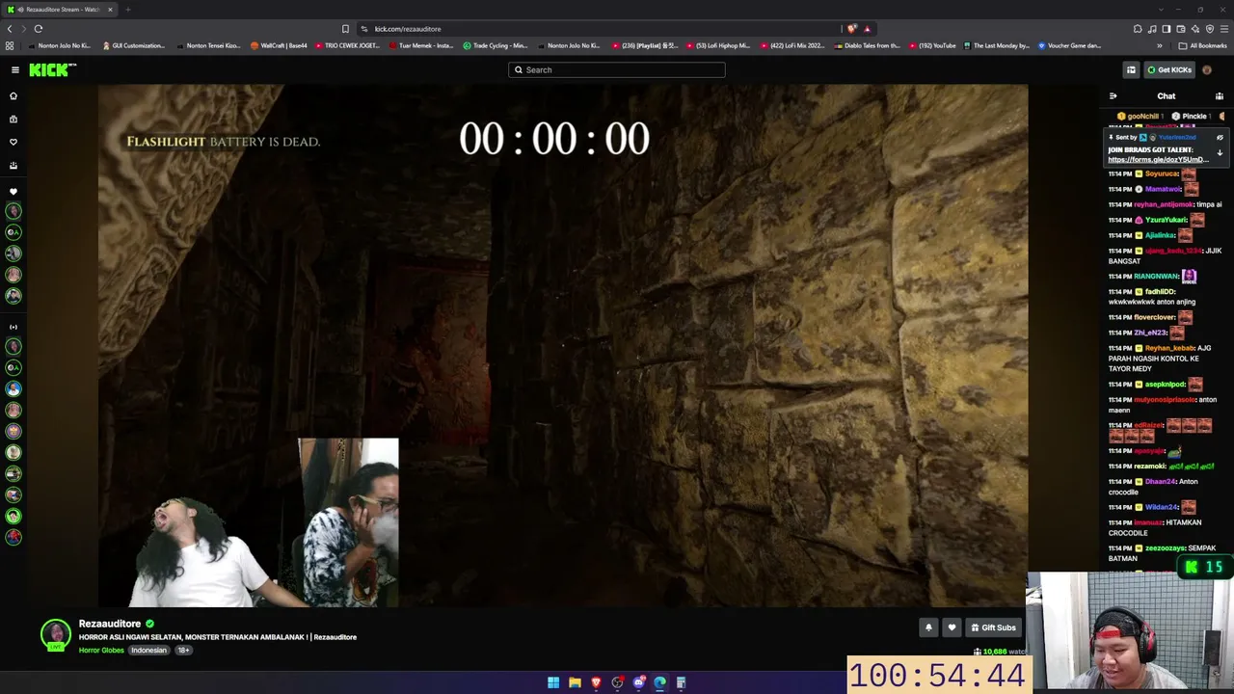Open (192) YouTube bookmark

932,45
